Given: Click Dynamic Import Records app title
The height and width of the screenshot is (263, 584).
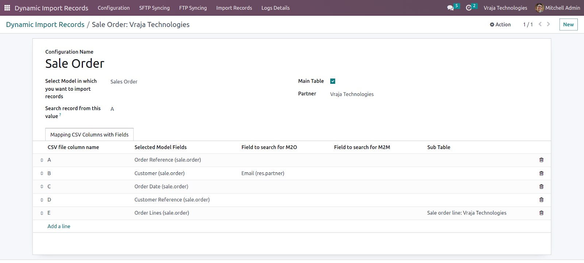Looking at the screenshot, I should [51, 8].
